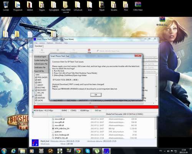Enable the SEC_RO checkbox

(36, 93)
